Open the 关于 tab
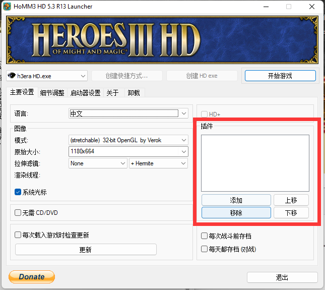 click(x=113, y=93)
